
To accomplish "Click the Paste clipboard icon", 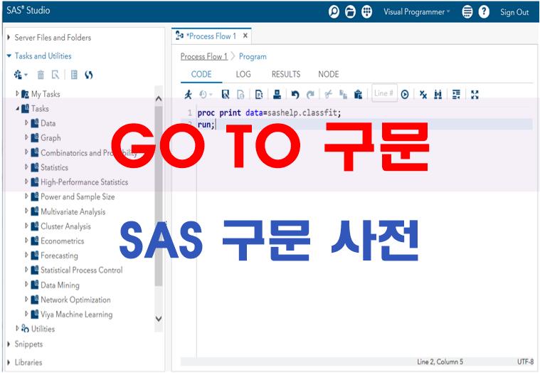I will (x=358, y=95).
